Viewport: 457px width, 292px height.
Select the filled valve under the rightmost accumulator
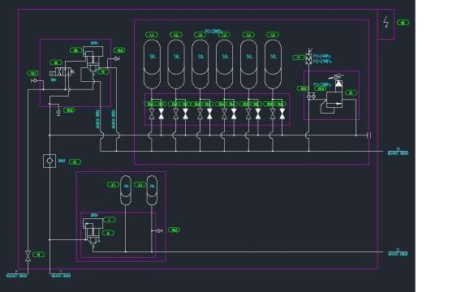282,114
